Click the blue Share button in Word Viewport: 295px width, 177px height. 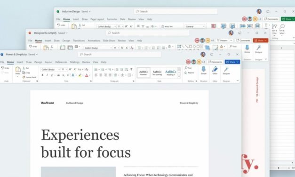point(232,62)
